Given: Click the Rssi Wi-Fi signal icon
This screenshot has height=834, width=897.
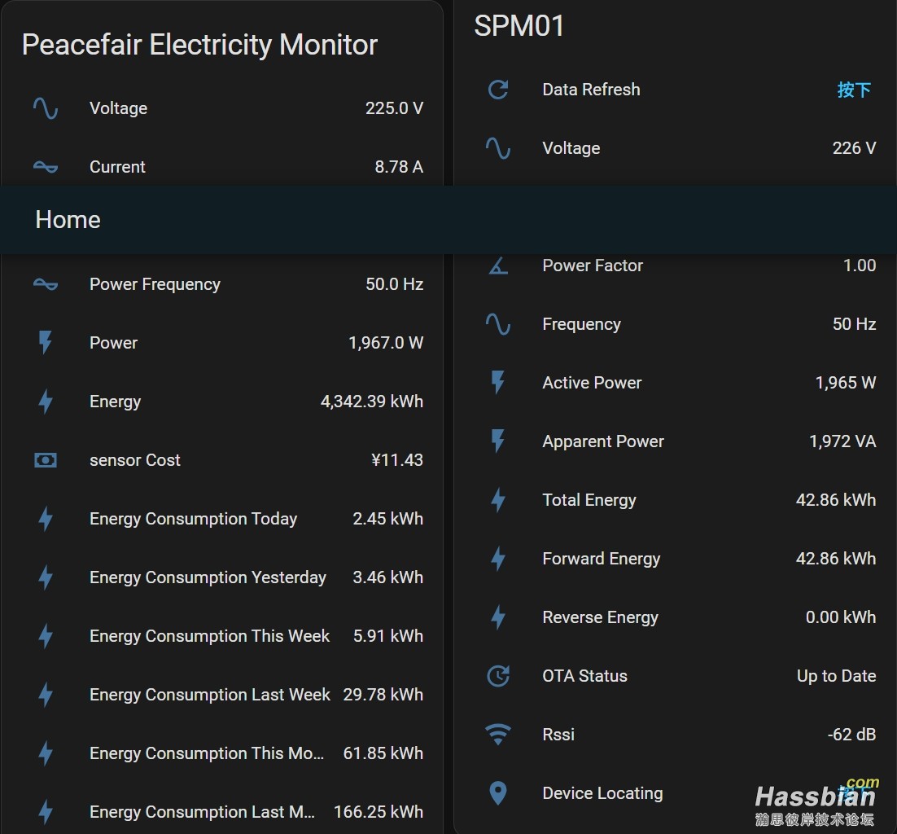Looking at the screenshot, I should (498, 735).
